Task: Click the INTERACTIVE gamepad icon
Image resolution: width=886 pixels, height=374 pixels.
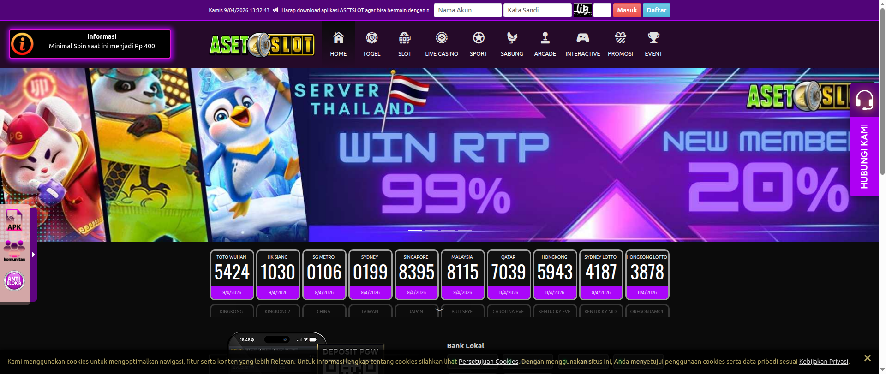Action: coord(583,38)
